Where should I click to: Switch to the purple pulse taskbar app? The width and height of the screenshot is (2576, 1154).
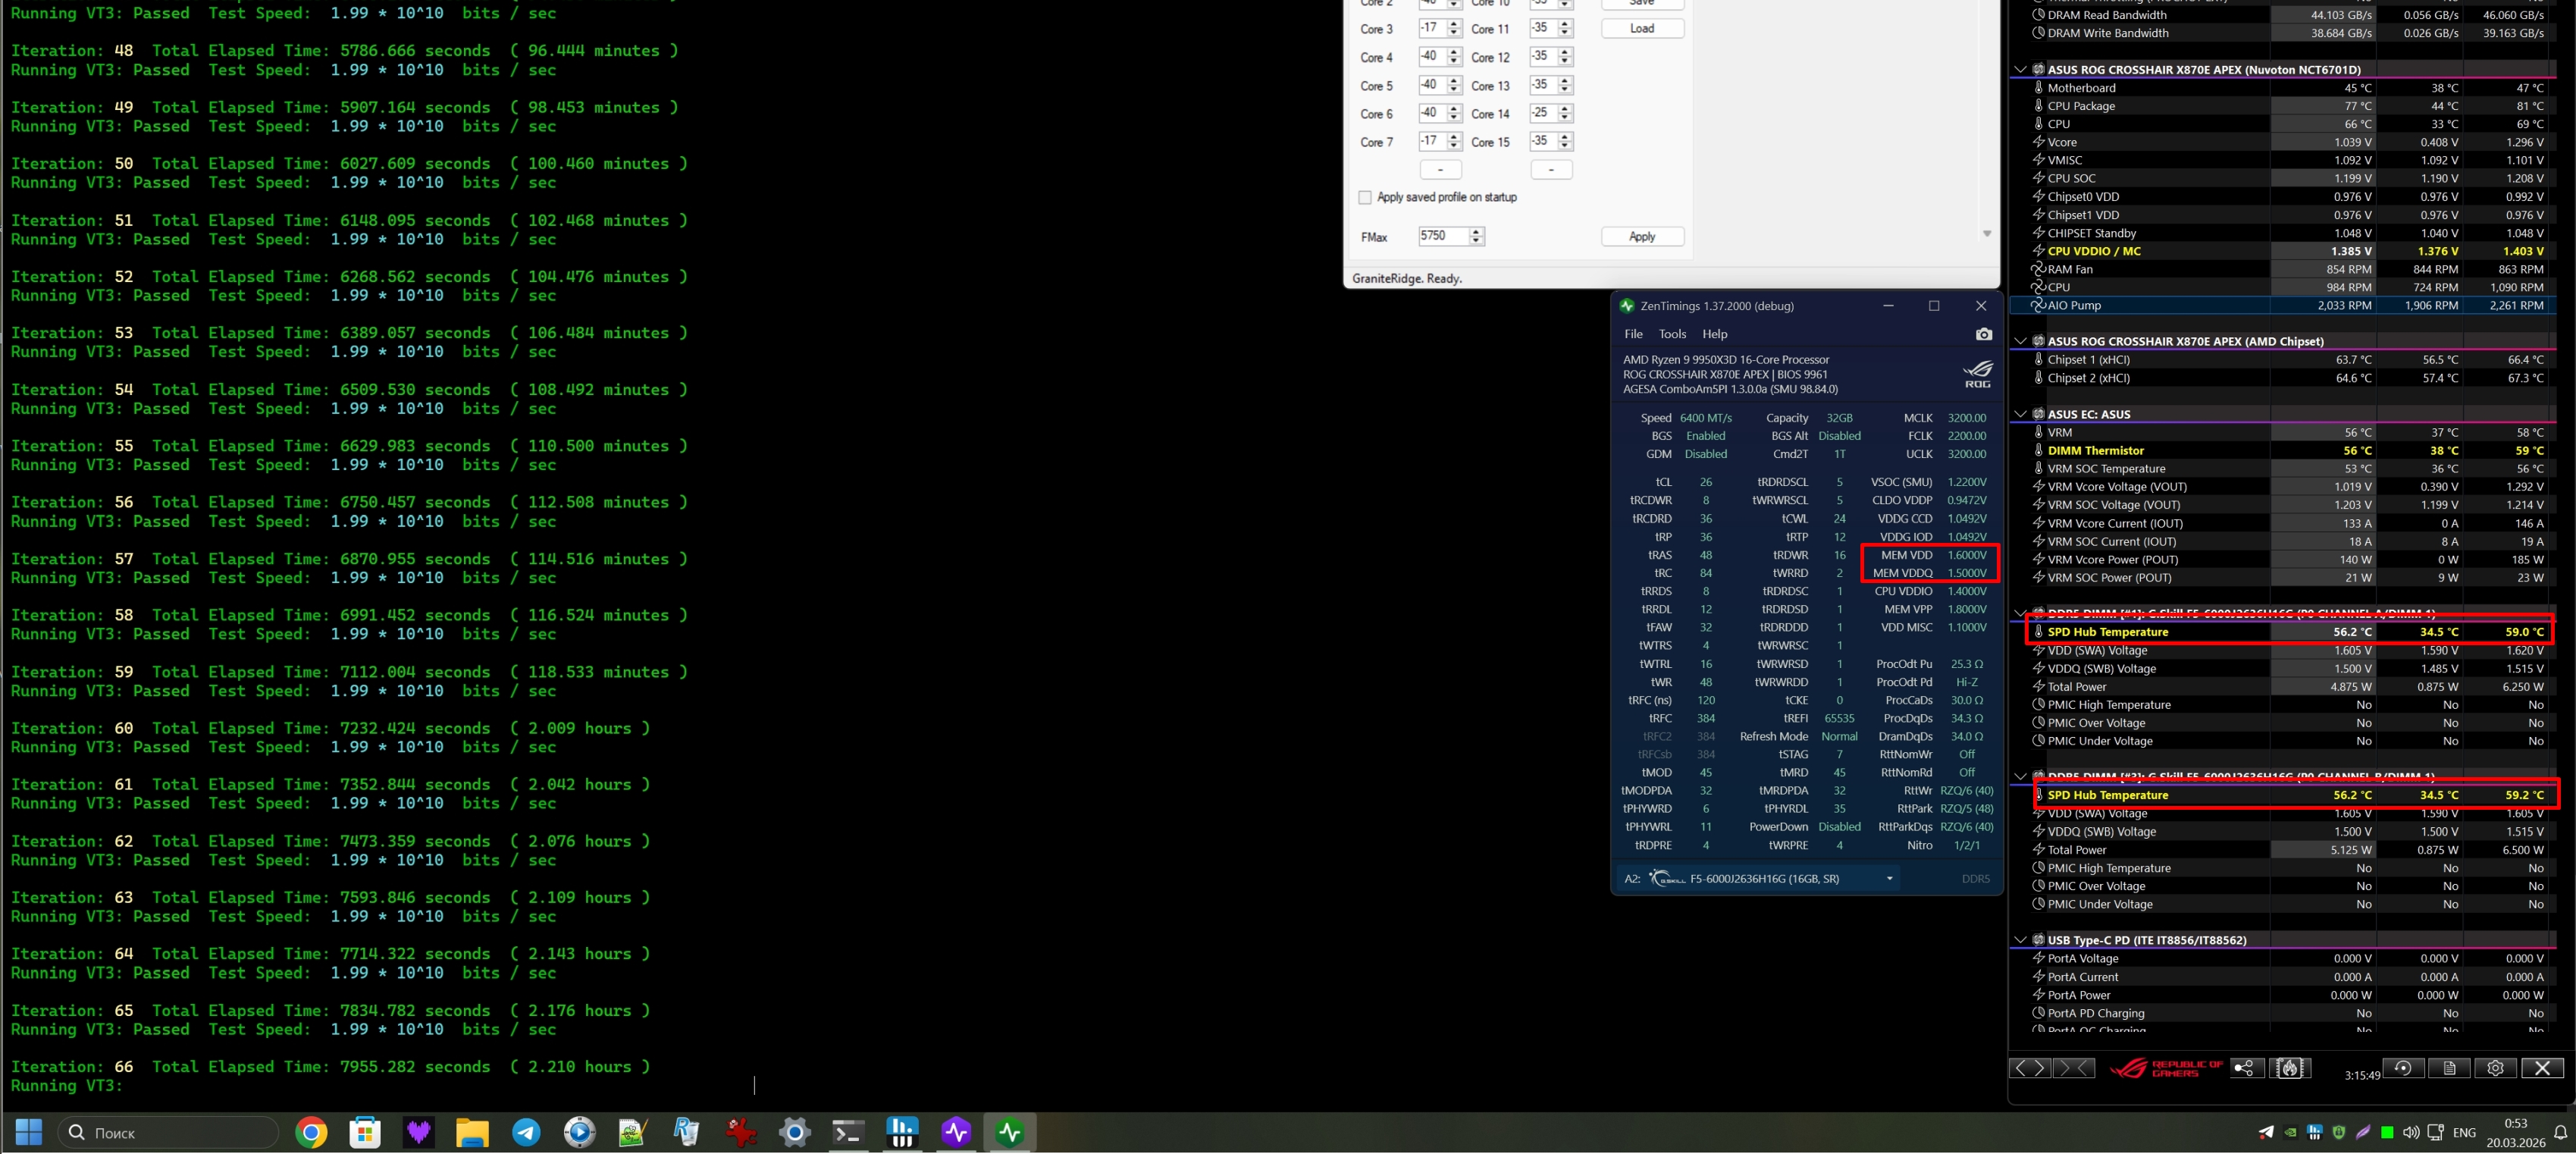point(956,1132)
